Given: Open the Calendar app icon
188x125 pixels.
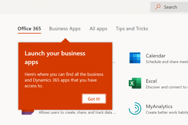Looking at the screenshot, I should [135, 58].
